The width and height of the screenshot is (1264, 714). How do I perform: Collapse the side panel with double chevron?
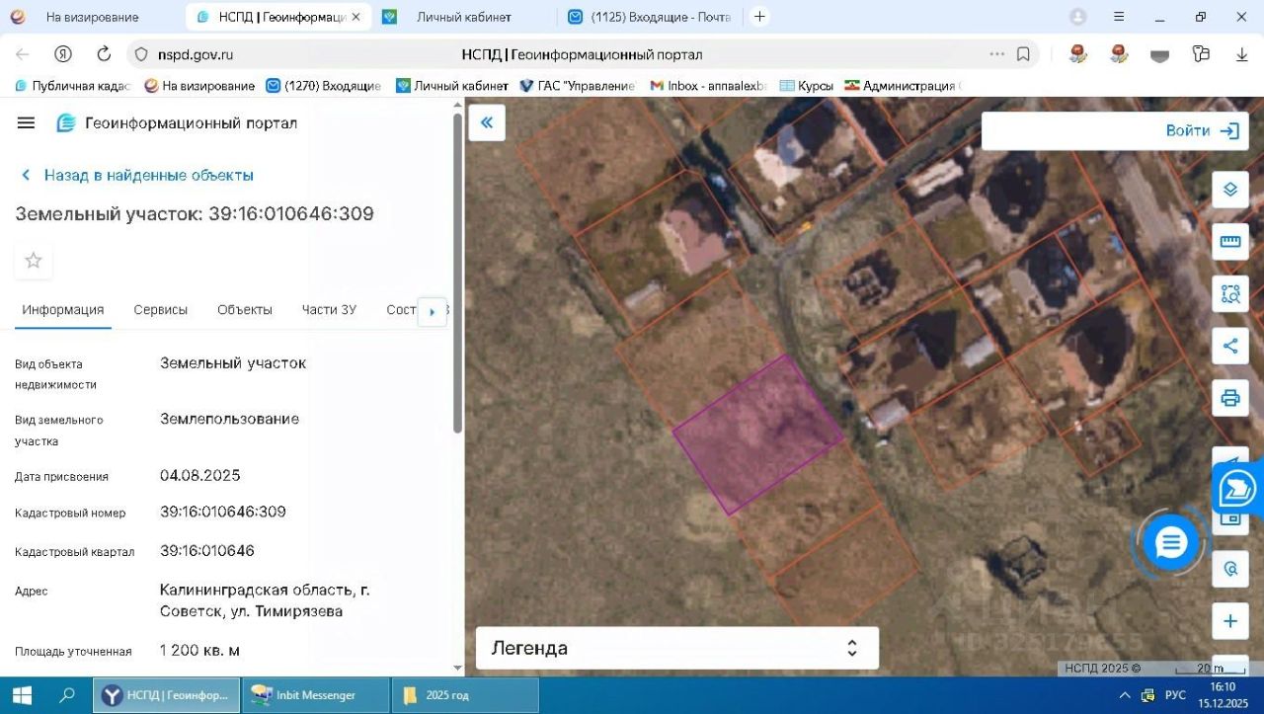[487, 122]
